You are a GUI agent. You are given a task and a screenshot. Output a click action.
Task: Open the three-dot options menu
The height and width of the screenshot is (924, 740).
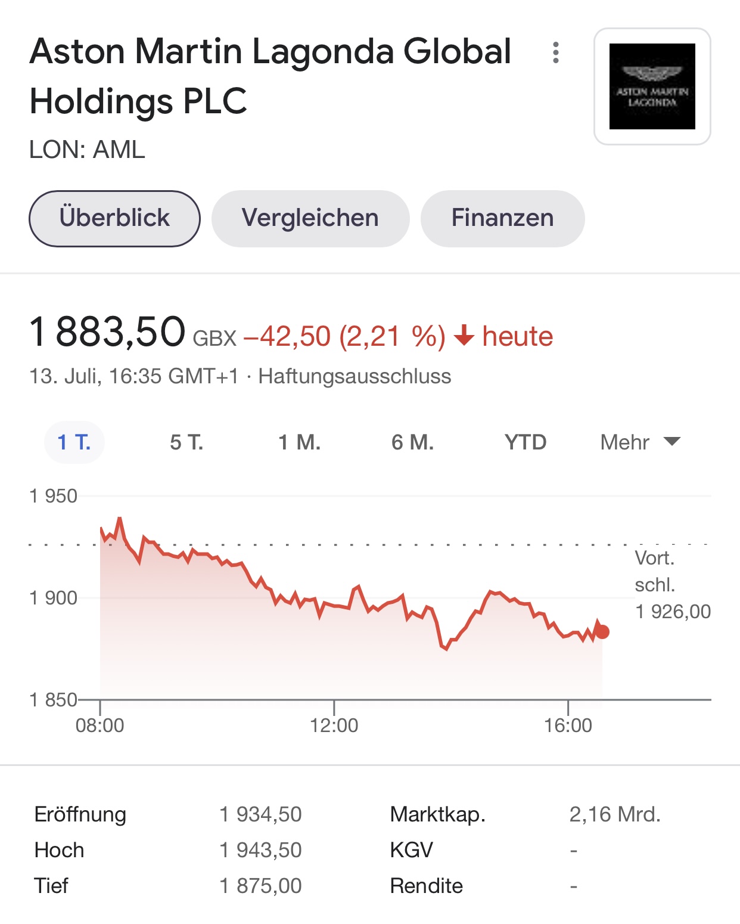pyautogui.click(x=555, y=52)
